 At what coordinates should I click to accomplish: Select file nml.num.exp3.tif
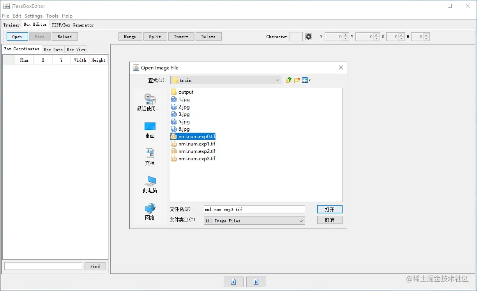[193, 159]
